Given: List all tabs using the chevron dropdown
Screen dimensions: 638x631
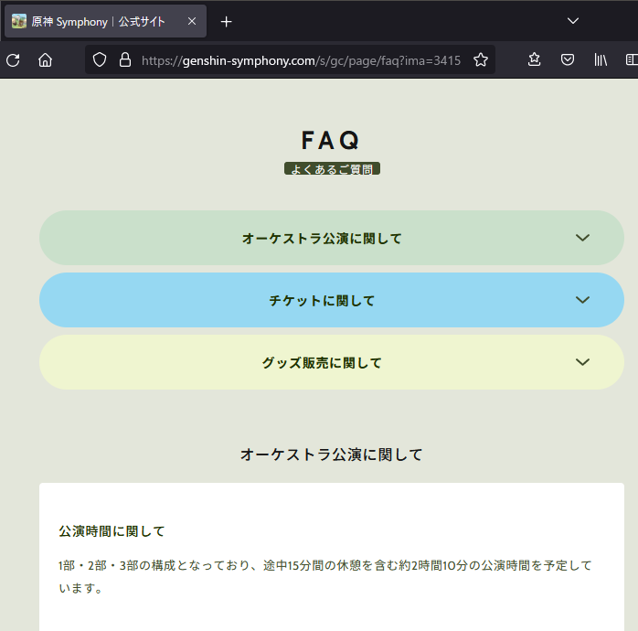Looking at the screenshot, I should click(573, 21).
